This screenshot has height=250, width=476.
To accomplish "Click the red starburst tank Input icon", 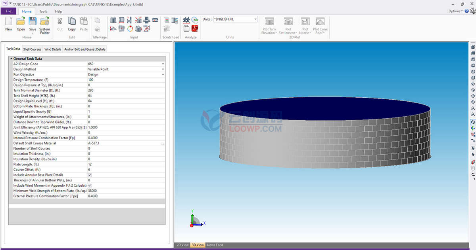I will click(138, 20).
